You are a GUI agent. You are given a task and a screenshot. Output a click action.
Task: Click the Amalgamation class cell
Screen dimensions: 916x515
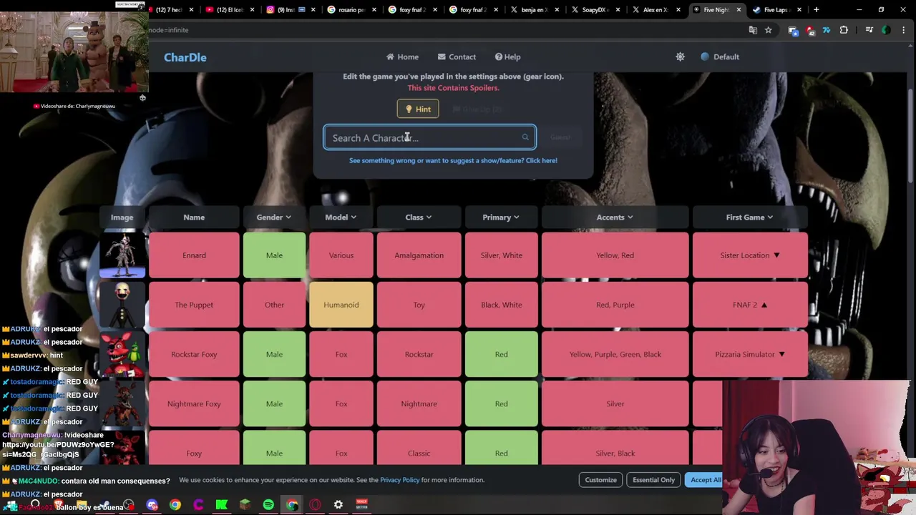[x=419, y=255]
